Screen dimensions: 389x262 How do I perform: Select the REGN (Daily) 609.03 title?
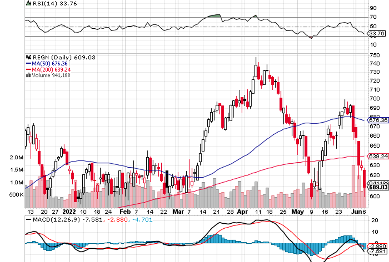[64, 57]
